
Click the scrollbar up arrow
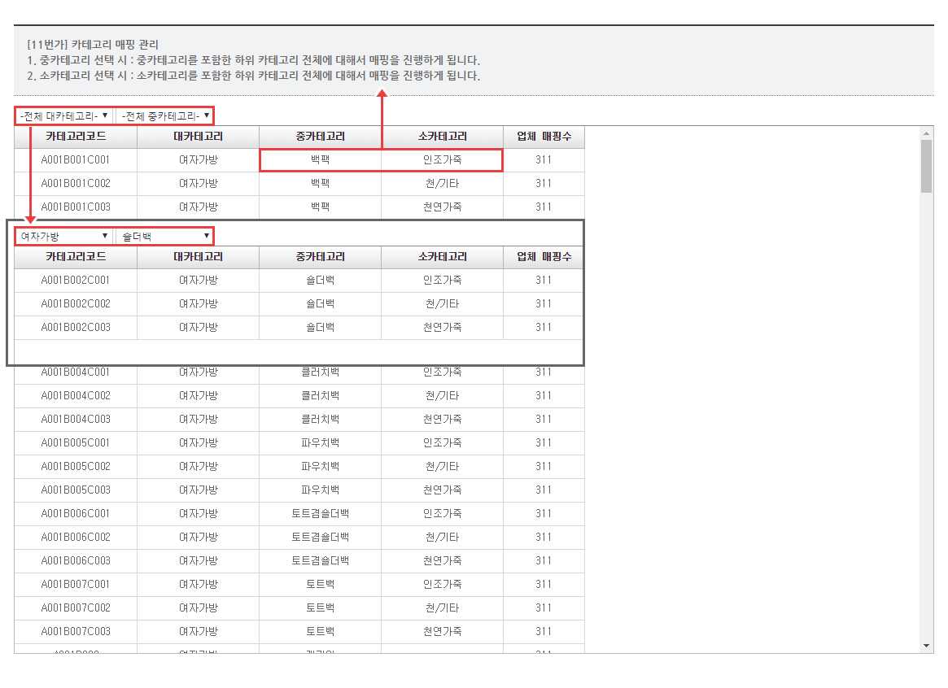(927, 133)
